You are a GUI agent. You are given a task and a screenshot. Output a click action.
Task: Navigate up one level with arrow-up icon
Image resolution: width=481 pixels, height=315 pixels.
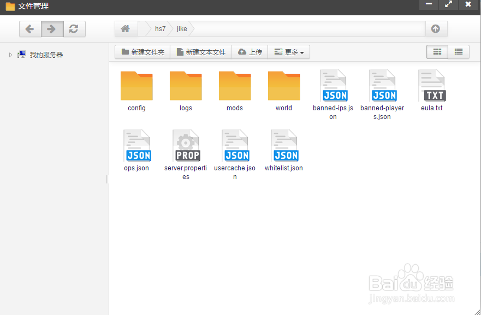coord(436,29)
